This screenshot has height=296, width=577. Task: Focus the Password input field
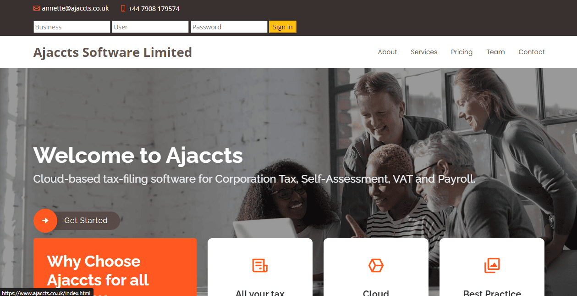tap(229, 27)
